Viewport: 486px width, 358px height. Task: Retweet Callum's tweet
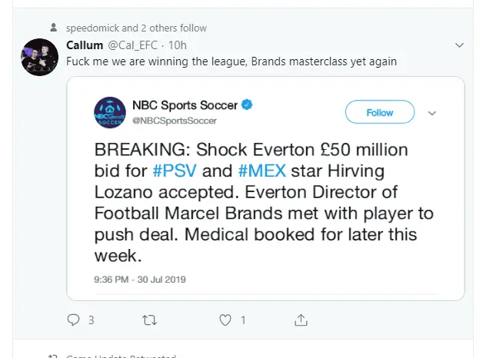(149, 320)
